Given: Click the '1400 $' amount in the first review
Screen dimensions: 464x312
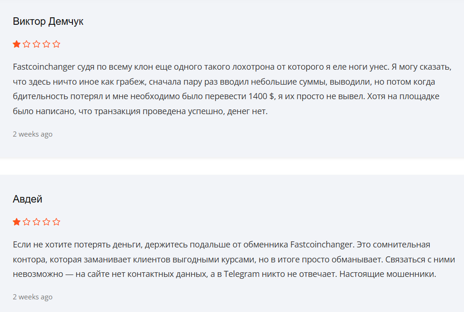Looking at the screenshot, I should click(x=261, y=96).
